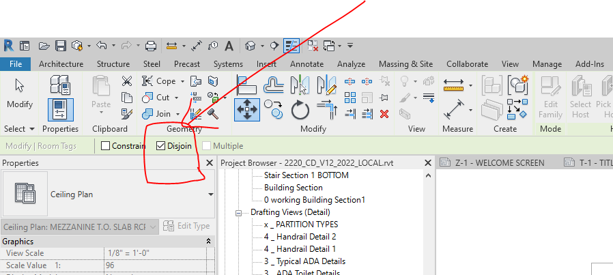Open the Type Properties icon above Properties
Viewport: 613px width, 275px height.
[60, 85]
